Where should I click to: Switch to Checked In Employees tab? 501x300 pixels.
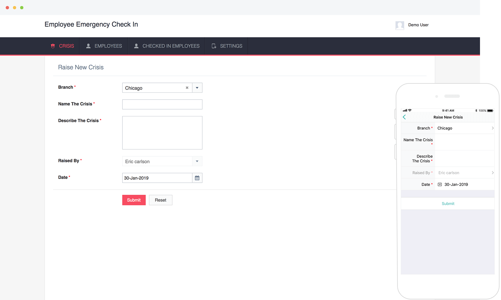(166, 46)
